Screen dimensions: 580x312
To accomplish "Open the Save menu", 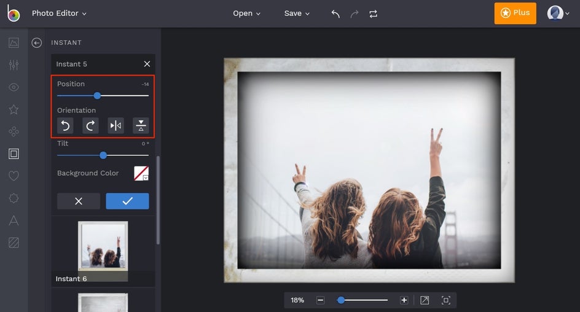I will click(297, 14).
